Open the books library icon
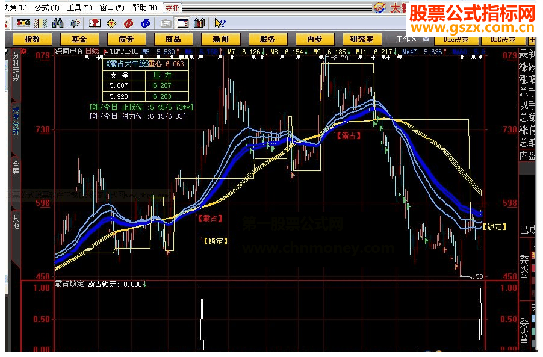Image resolution: width=543 pixels, height=357 pixels. point(199,23)
